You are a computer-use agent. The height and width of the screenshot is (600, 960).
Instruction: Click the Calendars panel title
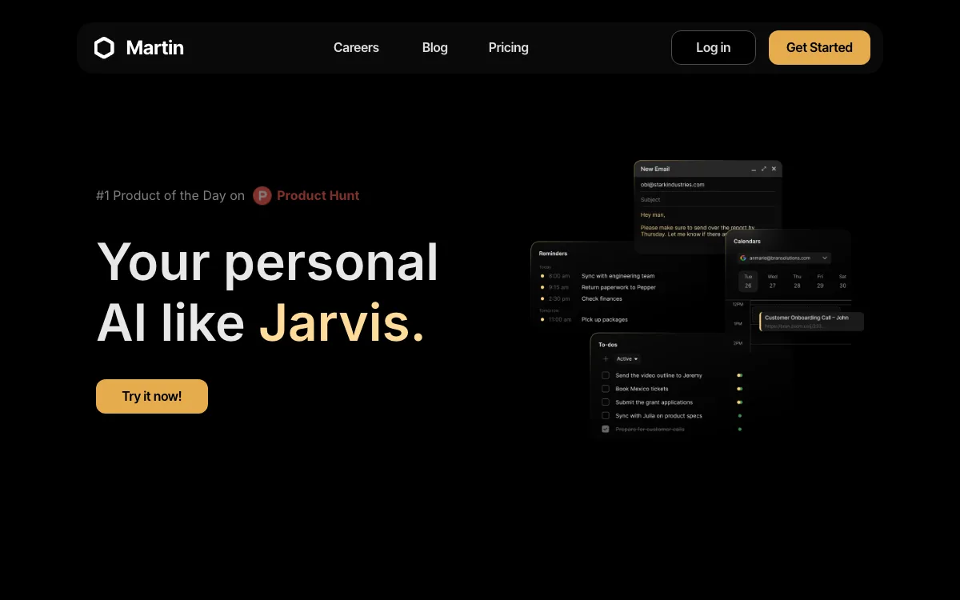[747, 241]
